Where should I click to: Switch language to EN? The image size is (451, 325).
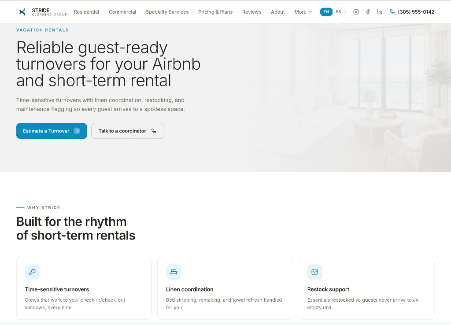click(326, 12)
